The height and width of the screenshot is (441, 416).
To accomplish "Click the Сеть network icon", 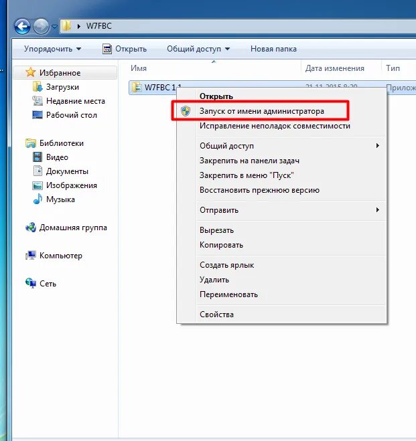I will tap(30, 283).
